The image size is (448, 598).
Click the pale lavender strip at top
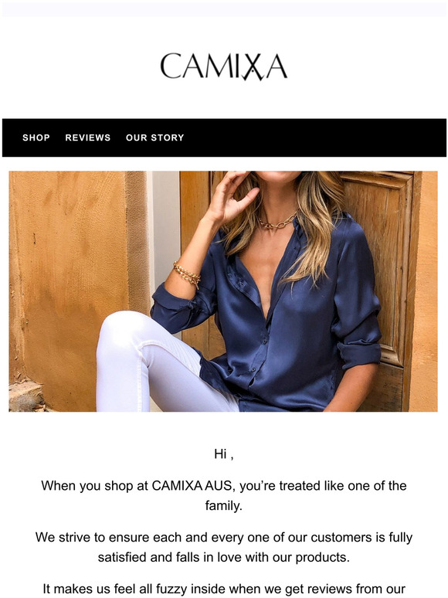[x=224, y=9]
